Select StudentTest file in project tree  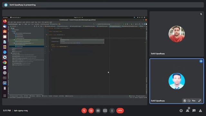click(19, 46)
